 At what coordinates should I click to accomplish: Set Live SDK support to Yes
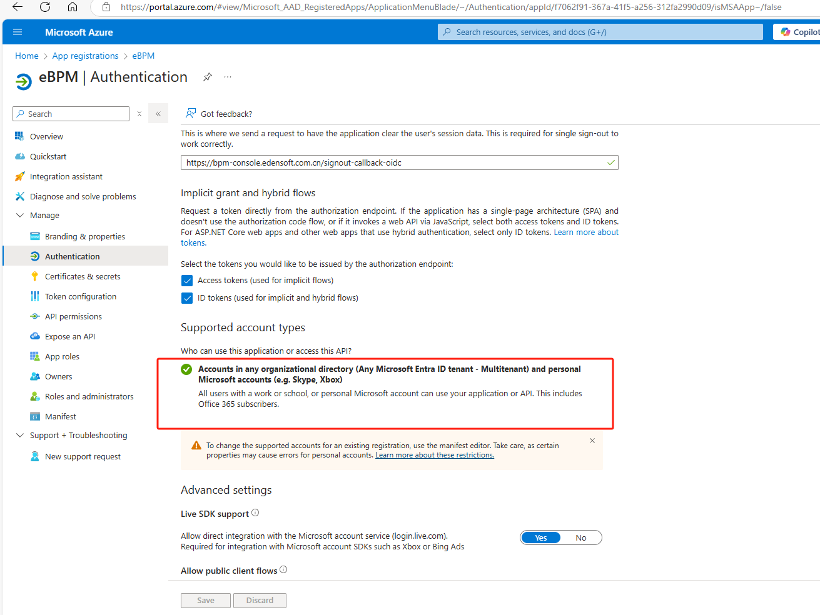click(x=541, y=537)
